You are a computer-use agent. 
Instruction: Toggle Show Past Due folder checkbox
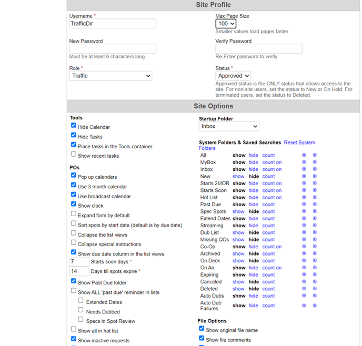[74, 281]
